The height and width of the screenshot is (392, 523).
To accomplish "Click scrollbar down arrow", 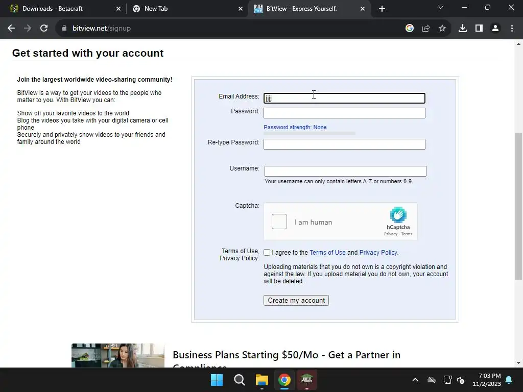I will coord(518,363).
